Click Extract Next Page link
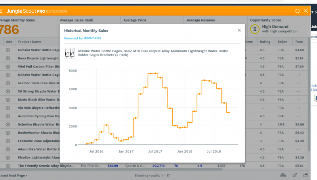This screenshot has height=180, width=317. pyautogui.click(x=13, y=176)
